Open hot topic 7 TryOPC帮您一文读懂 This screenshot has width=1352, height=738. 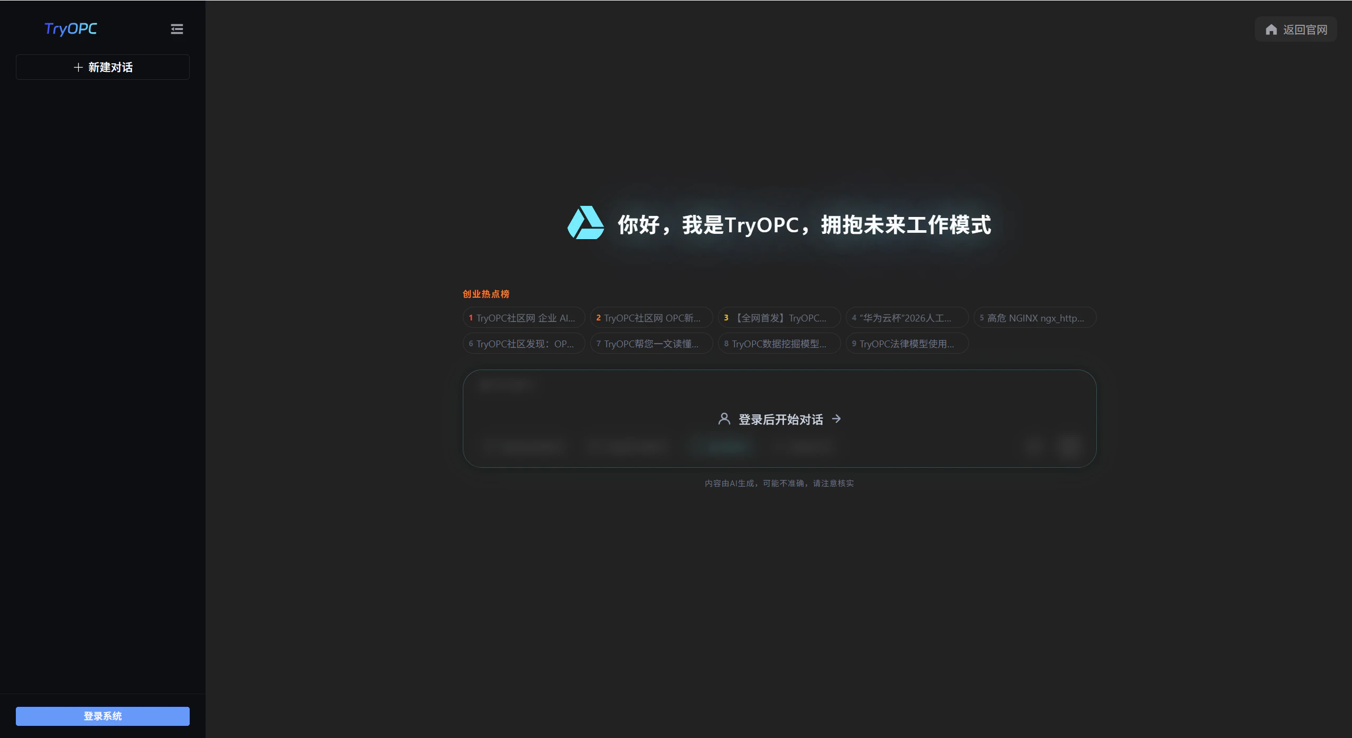651,344
